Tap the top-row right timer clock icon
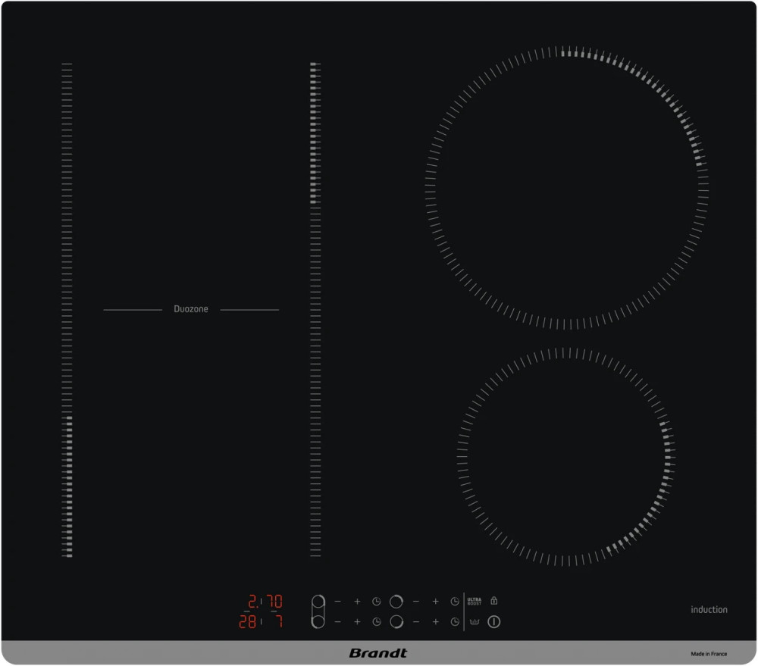The width and height of the screenshot is (758, 666). [x=455, y=602]
